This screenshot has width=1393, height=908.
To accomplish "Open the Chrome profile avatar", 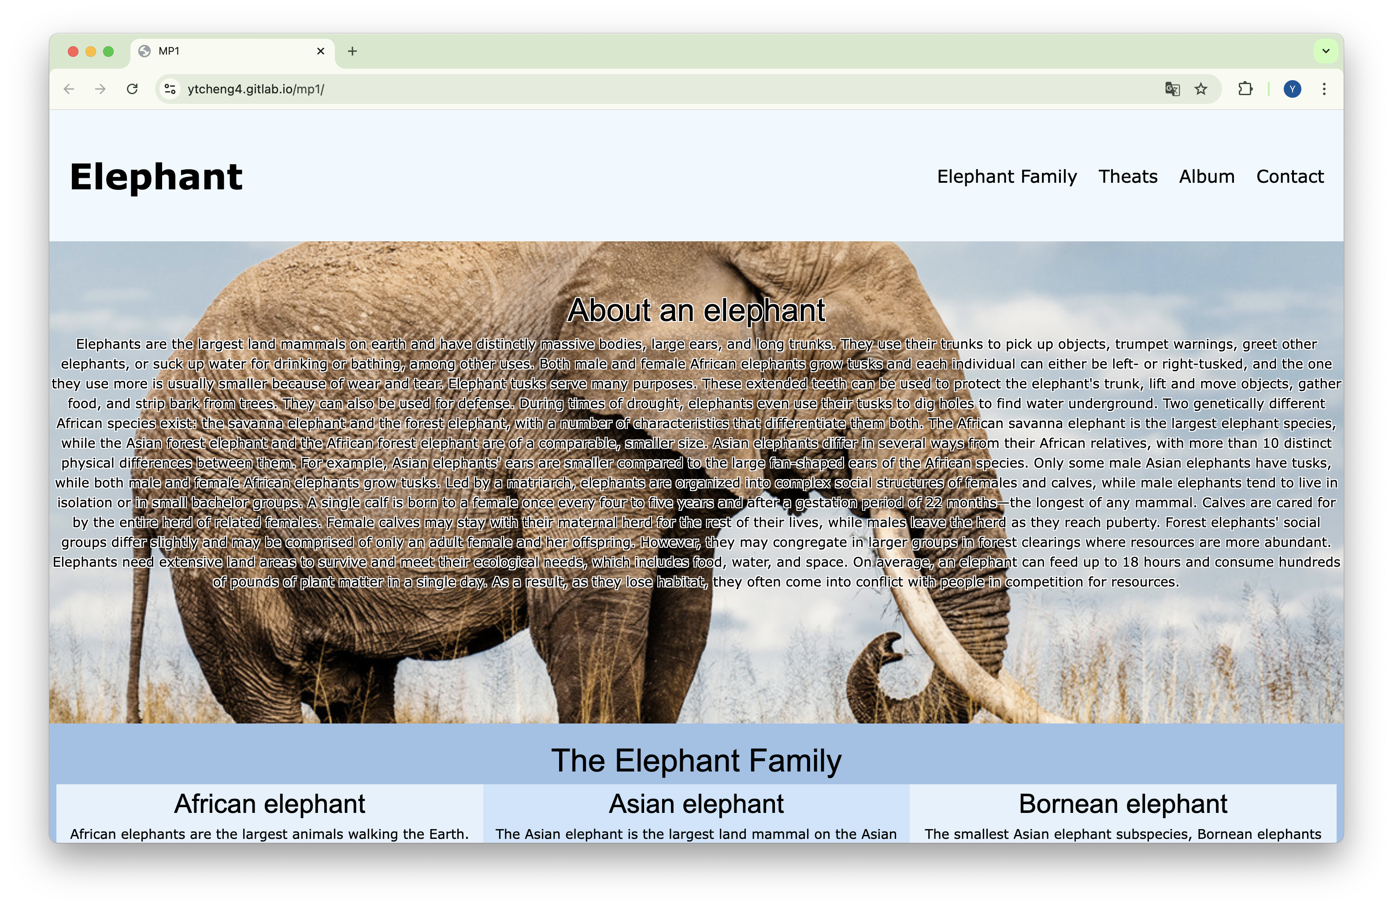I will tap(1292, 89).
